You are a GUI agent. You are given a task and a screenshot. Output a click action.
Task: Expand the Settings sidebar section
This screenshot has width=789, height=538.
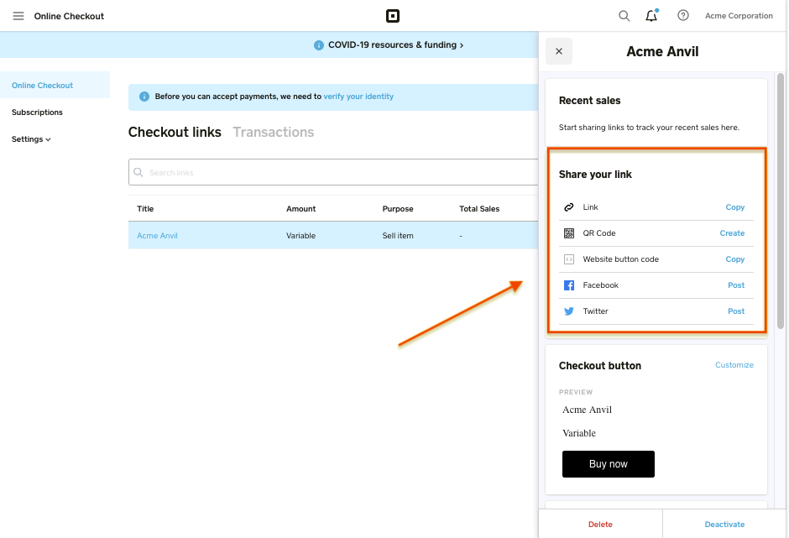tap(31, 139)
